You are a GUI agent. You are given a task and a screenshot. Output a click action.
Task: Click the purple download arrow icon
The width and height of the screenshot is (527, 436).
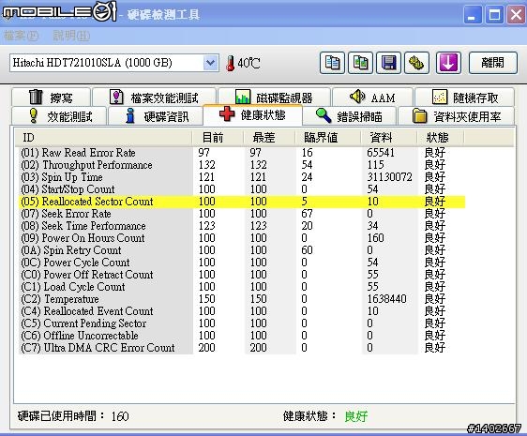pos(448,63)
